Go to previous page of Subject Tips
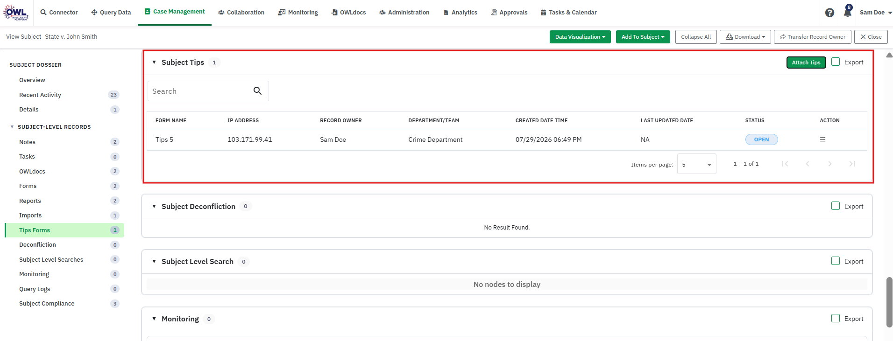The width and height of the screenshot is (893, 341). pos(808,164)
